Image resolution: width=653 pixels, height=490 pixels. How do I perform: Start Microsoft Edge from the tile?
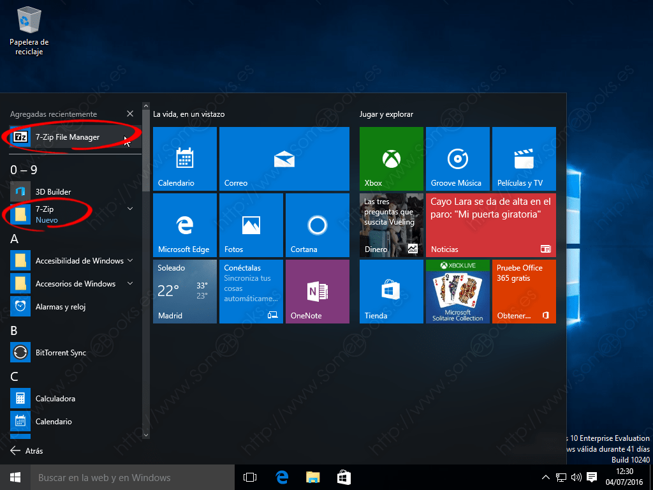coord(184,225)
